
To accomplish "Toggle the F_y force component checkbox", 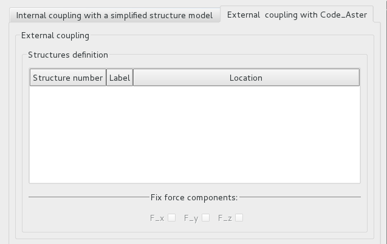I will 206,218.
